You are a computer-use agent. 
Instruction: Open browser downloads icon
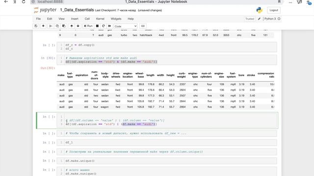tap(309, 2)
